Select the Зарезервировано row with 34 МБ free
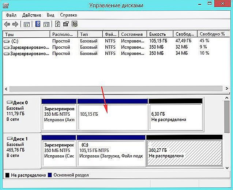This screenshot has height=190, width=233. [x=116, y=53]
